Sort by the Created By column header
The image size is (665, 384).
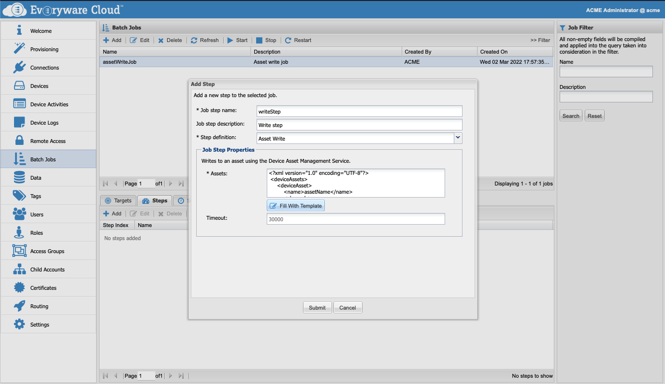click(x=439, y=52)
